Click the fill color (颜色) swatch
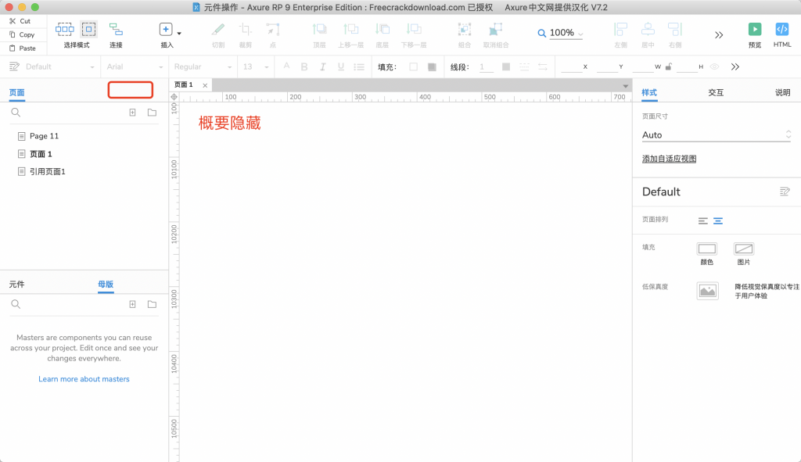801x462 pixels. click(706, 249)
